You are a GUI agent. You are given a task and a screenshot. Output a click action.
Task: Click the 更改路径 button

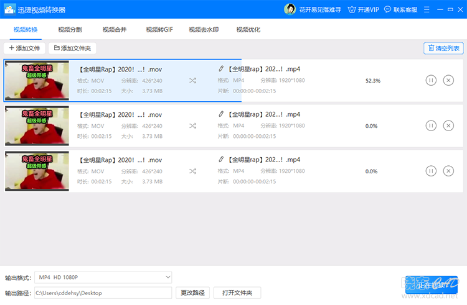tap(192, 293)
